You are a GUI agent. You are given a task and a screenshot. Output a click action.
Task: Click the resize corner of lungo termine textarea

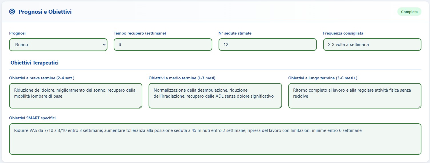tap(419, 106)
